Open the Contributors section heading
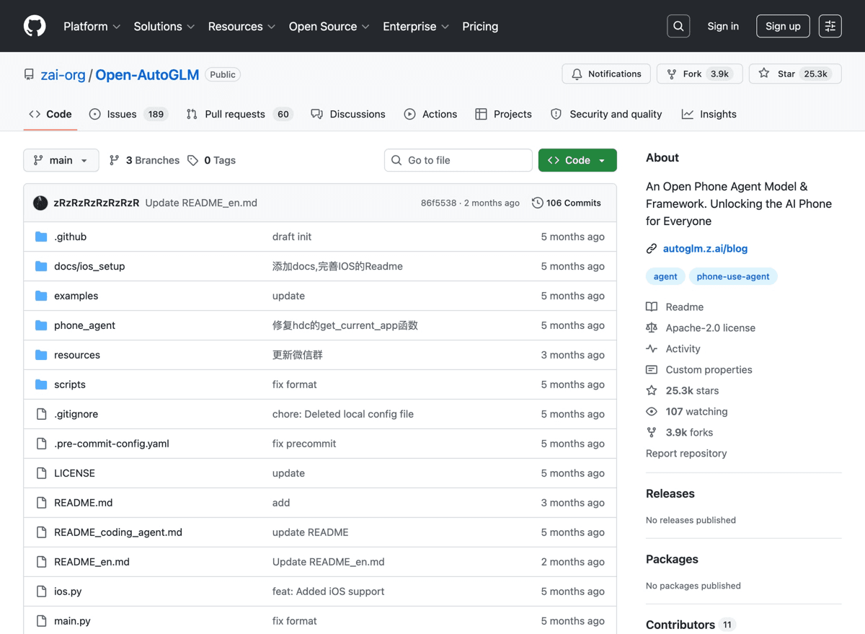This screenshot has height=634, width=865. 680,625
